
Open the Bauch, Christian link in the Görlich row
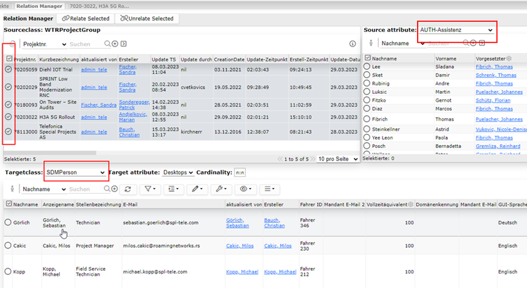pyautogui.click(x=274, y=223)
